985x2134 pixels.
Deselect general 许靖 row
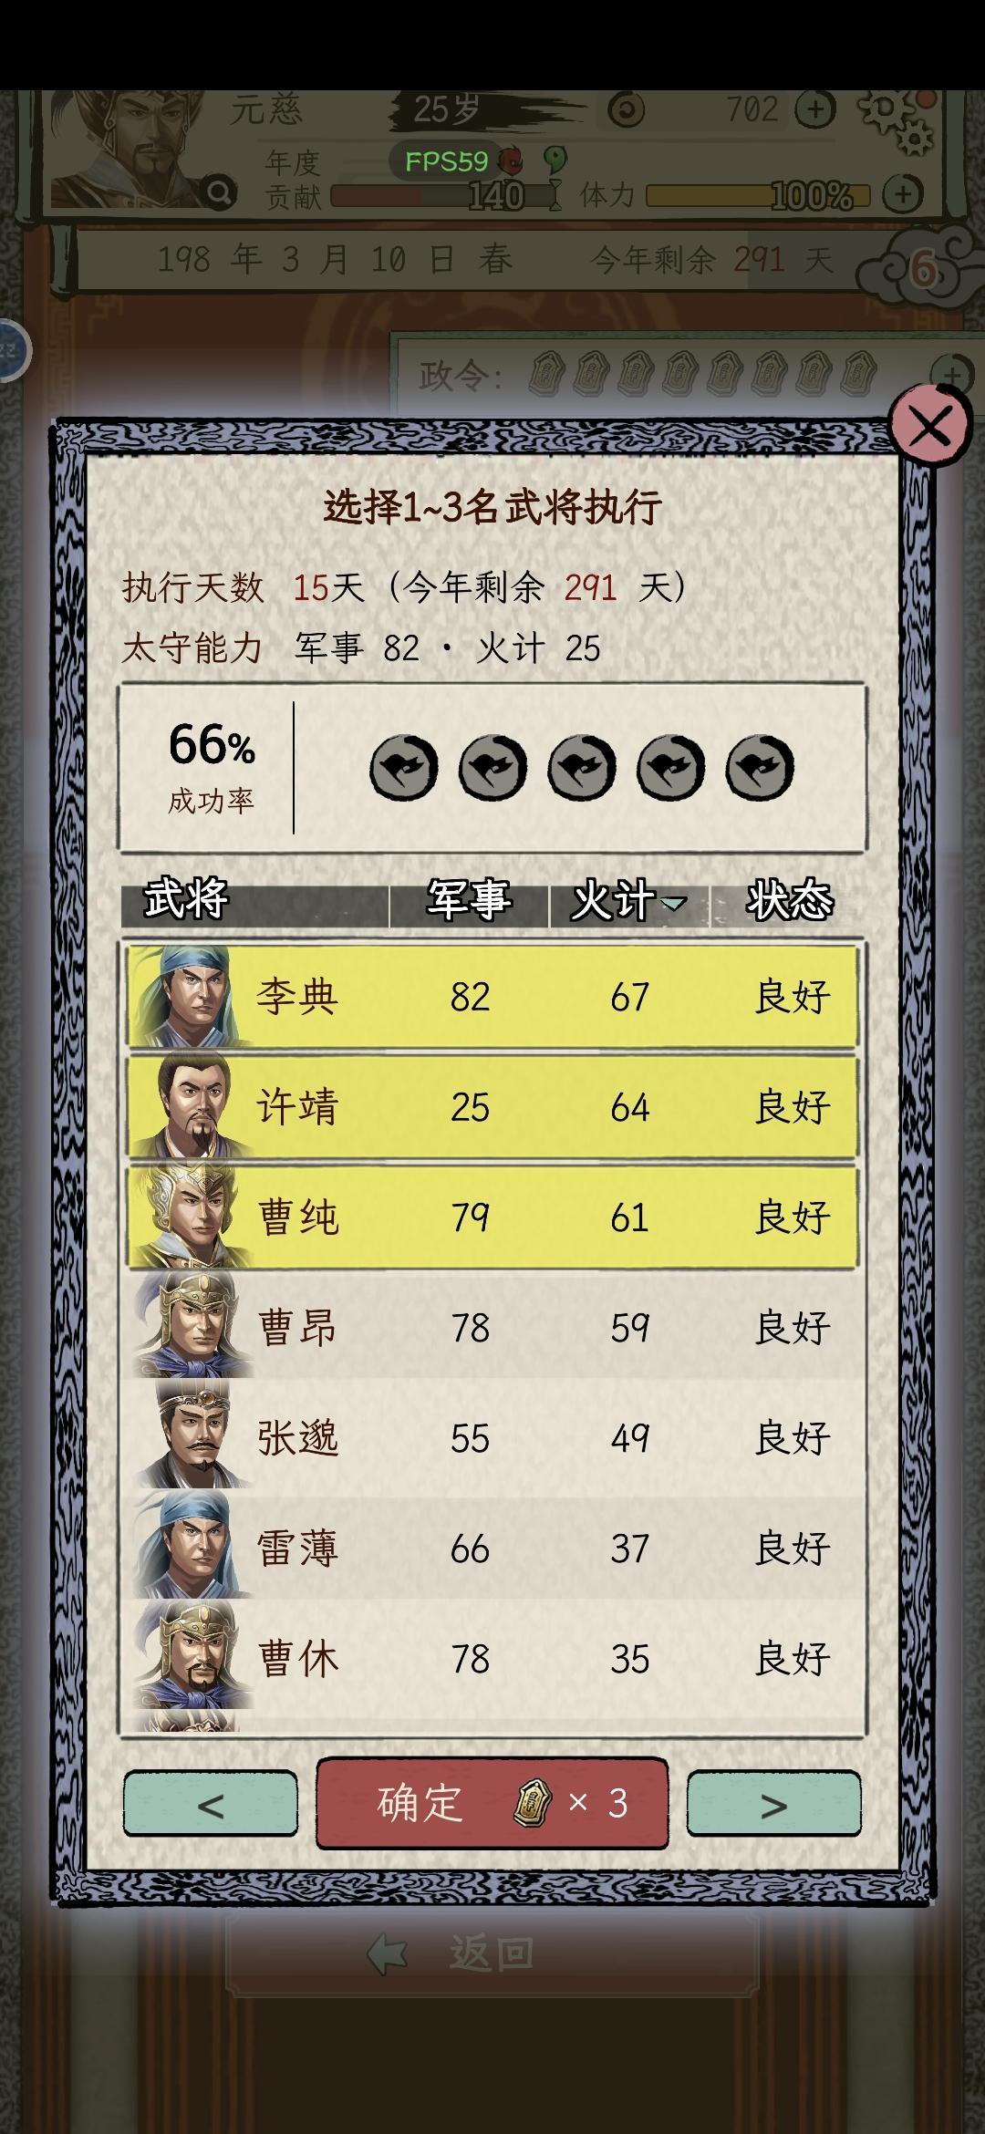(x=493, y=1107)
